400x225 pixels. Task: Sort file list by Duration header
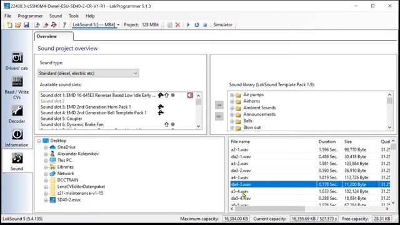[329, 142]
